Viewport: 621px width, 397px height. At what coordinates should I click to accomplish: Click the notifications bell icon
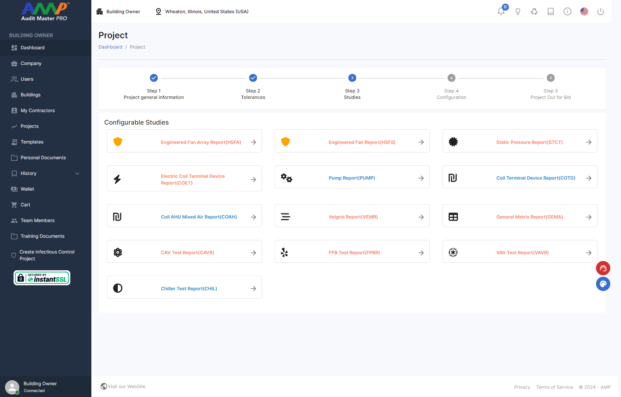click(x=501, y=11)
